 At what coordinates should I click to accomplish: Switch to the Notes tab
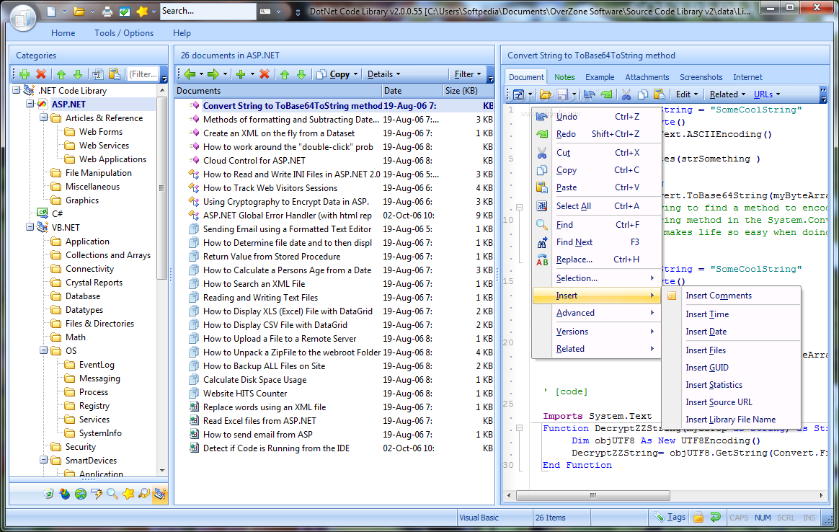pos(564,77)
